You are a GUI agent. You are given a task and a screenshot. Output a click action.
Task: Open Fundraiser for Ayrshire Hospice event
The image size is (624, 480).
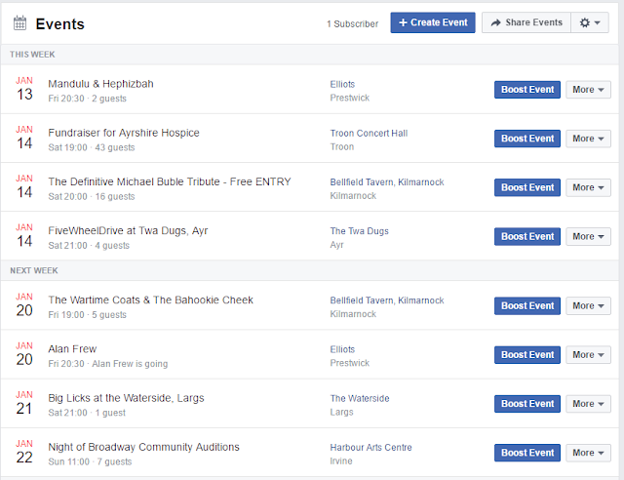[x=124, y=133]
